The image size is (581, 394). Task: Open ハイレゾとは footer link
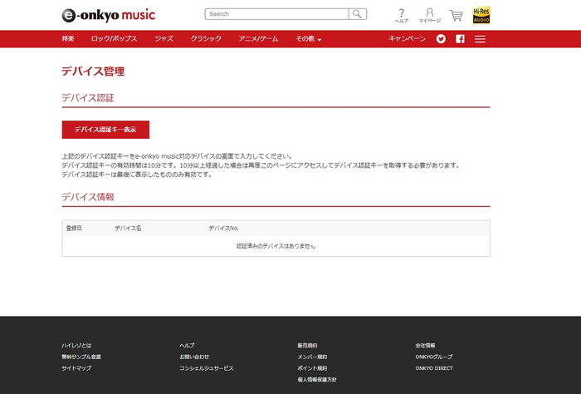coord(76,346)
